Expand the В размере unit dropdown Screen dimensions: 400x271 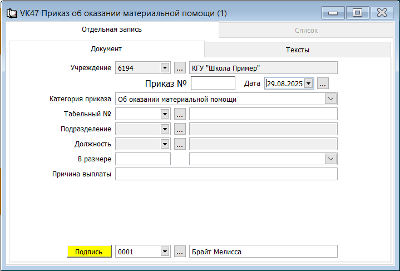pos(331,159)
